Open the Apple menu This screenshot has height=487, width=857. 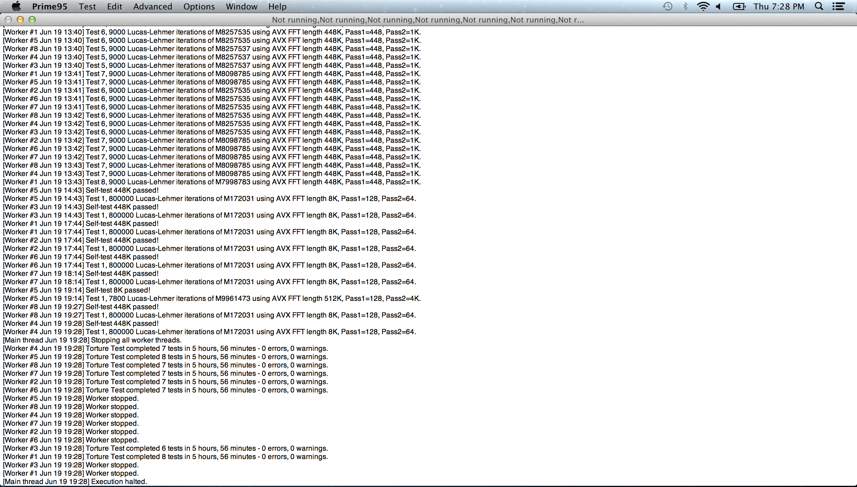click(16, 6)
